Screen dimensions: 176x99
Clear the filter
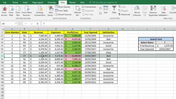click(x=122, y=7)
